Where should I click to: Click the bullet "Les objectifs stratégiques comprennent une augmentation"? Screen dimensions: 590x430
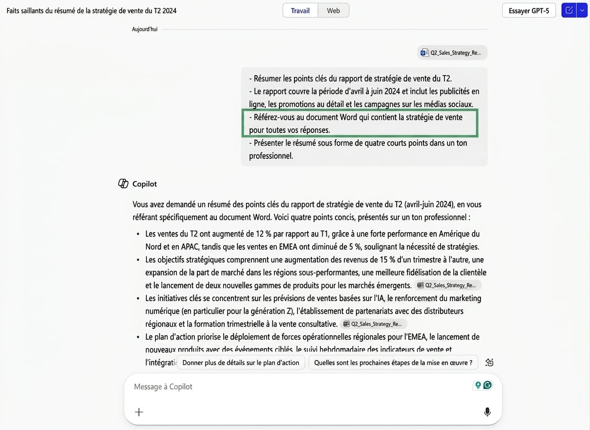click(x=316, y=273)
